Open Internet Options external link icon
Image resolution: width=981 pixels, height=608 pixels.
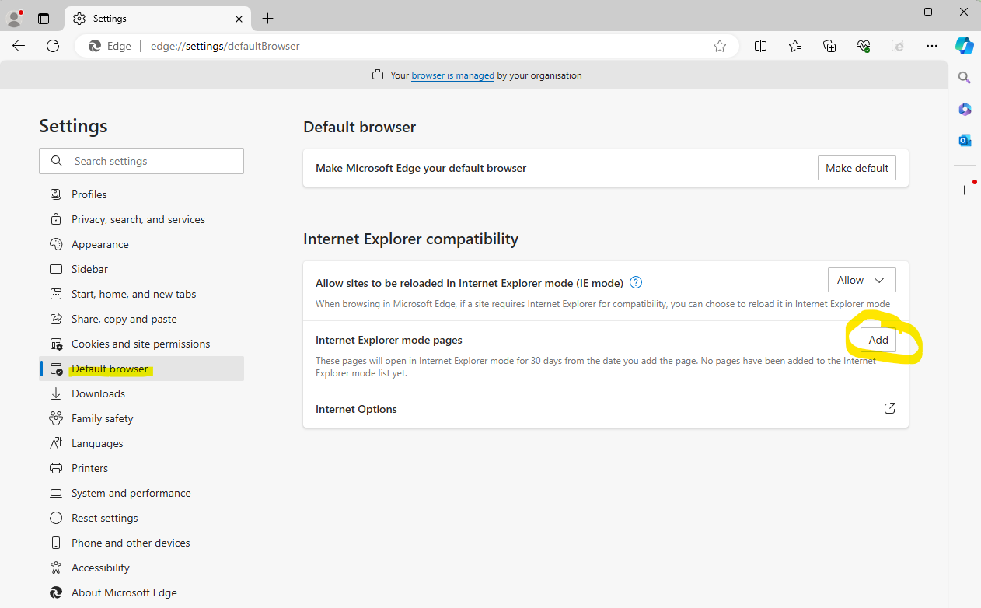point(890,408)
